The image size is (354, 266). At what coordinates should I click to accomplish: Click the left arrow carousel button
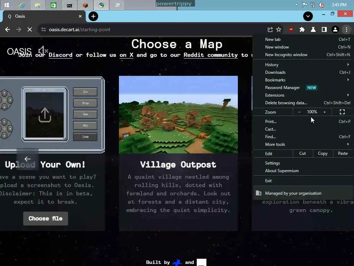[x=28, y=159]
